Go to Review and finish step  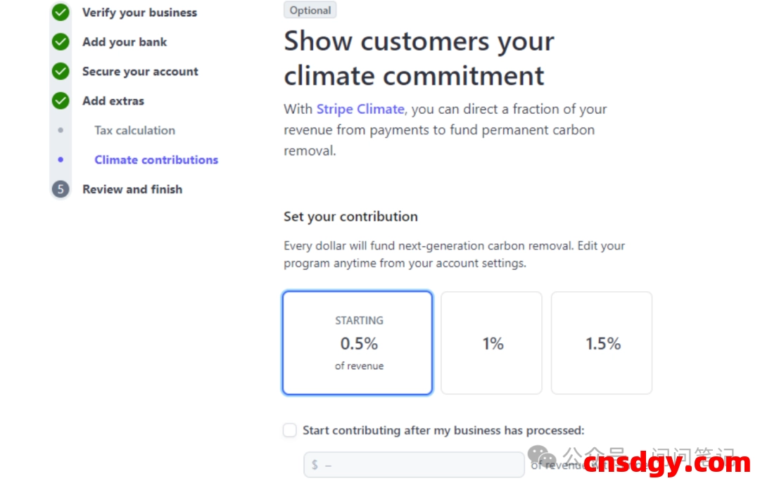click(x=132, y=189)
